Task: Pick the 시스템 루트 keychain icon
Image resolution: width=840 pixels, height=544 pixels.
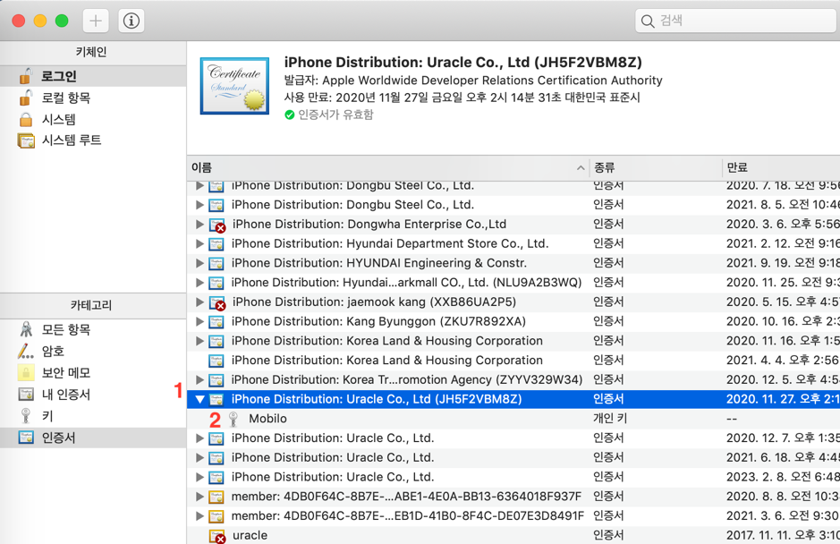Action: tap(26, 140)
